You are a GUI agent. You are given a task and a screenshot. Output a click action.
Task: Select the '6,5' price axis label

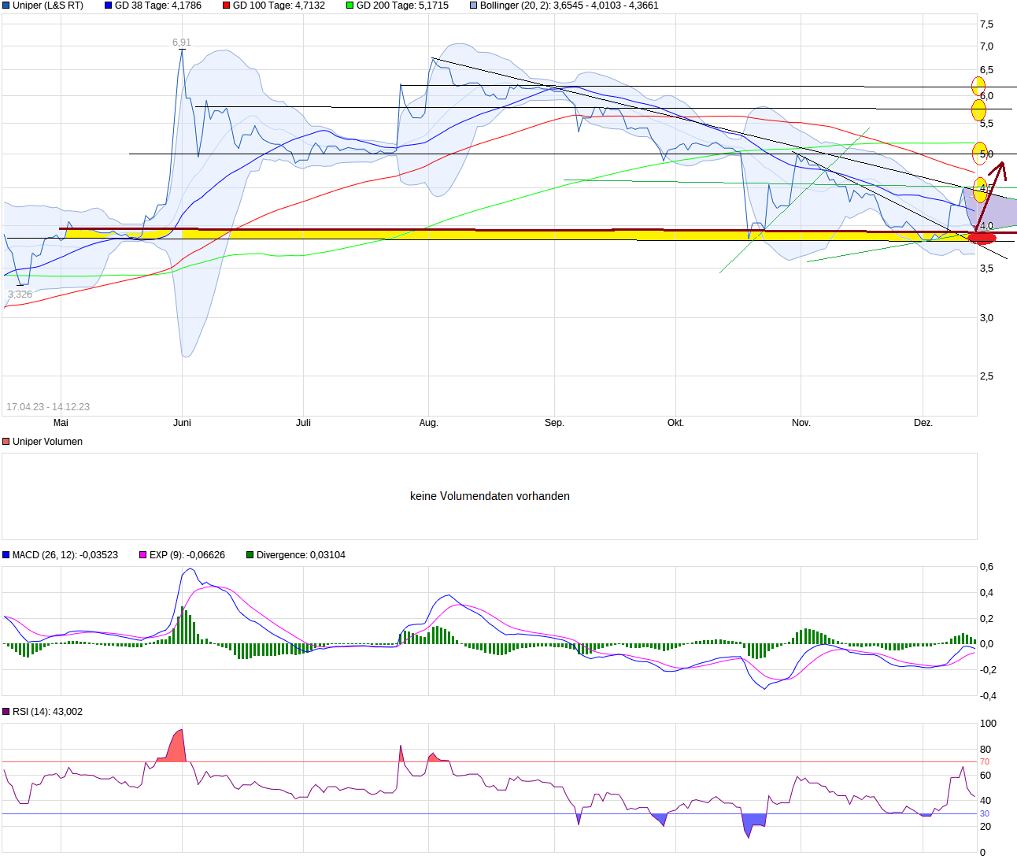tap(986, 70)
